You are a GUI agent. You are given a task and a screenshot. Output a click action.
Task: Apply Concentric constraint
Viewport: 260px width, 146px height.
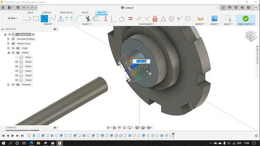[x=171, y=19]
